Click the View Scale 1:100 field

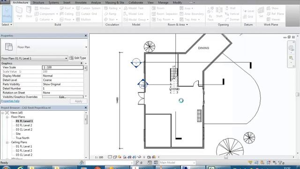62,68
